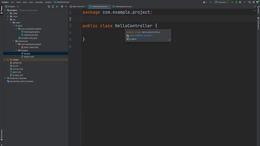Click com.example.project link in popup
Viewport: 260px width, 146px height.
point(141,35)
